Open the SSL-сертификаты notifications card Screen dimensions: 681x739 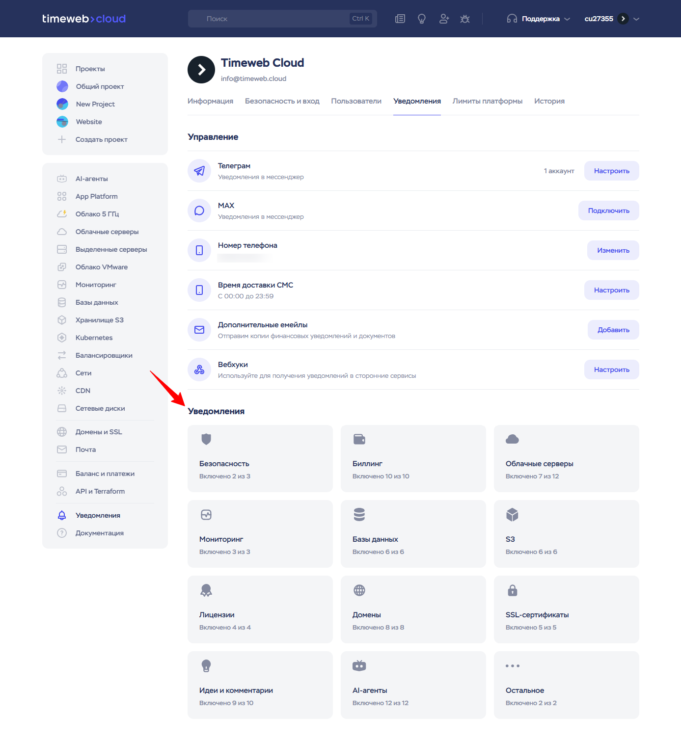[567, 609]
